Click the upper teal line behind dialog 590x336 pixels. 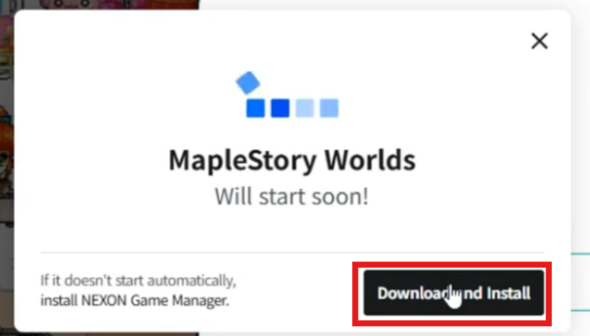pyautogui.click(x=580, y=254)
